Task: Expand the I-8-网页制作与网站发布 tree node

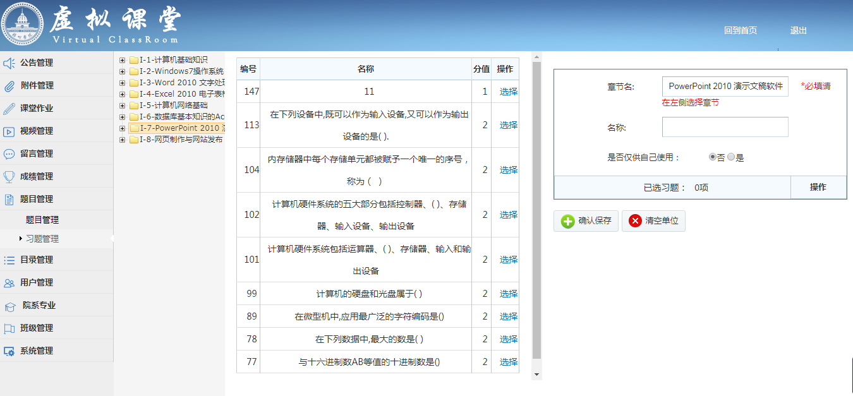Action: click(x=123, y=140)
